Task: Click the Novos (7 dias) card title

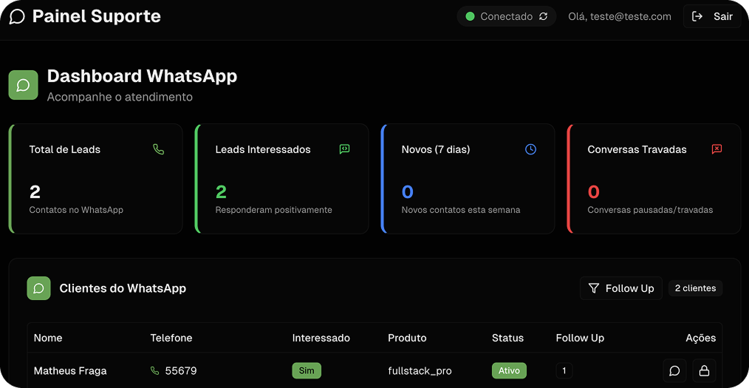Action: tap(436, 149)
